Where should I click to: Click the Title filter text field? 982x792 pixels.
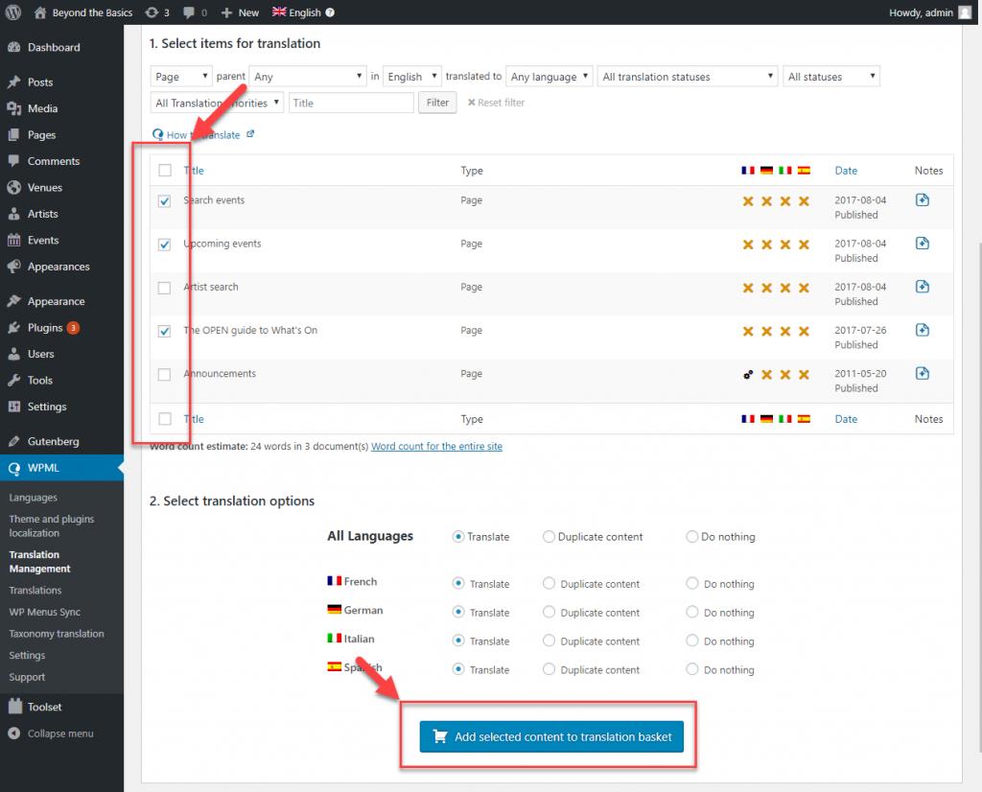coord(351,103)
